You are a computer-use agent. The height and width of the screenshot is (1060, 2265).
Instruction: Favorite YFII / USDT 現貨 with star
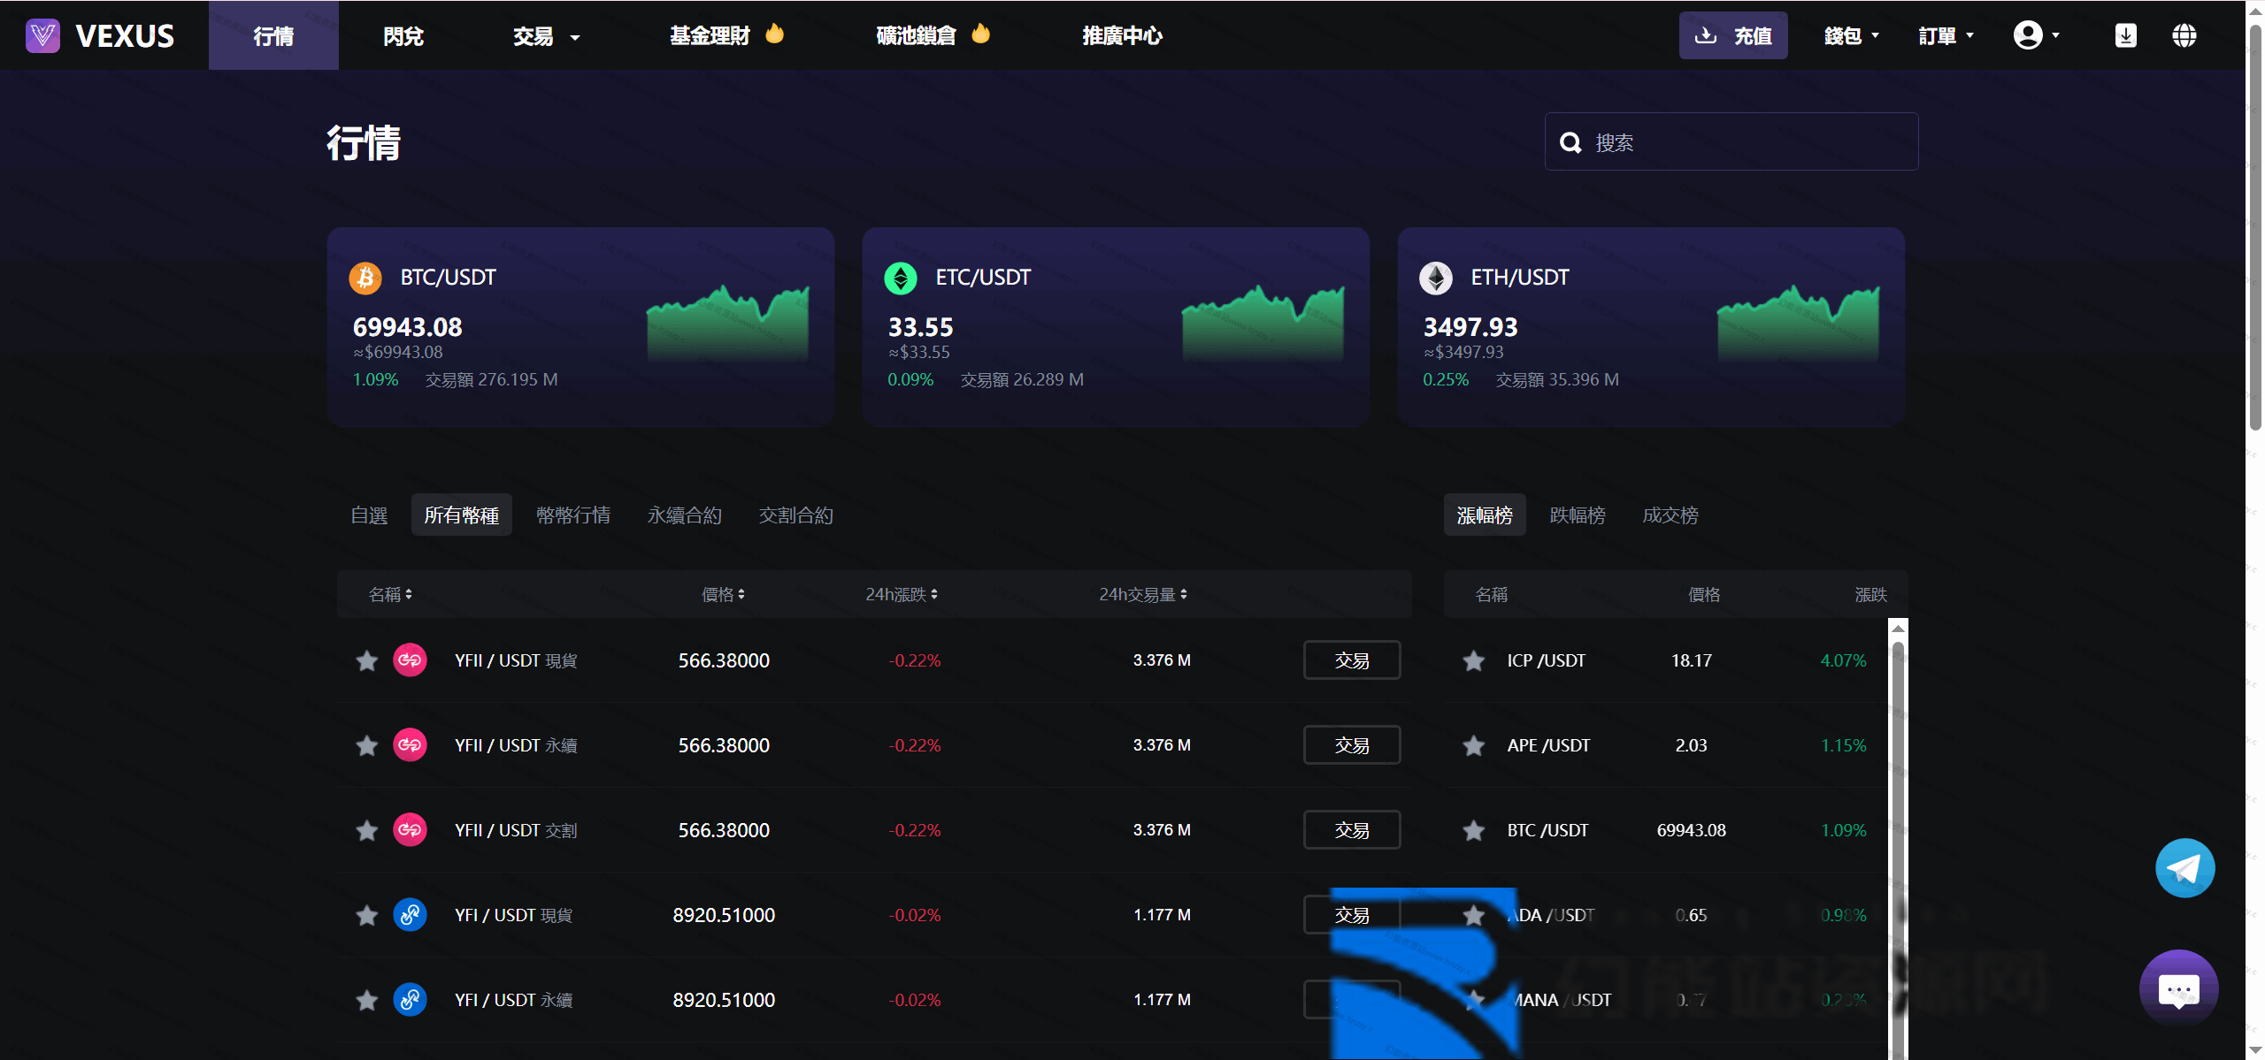367,660
